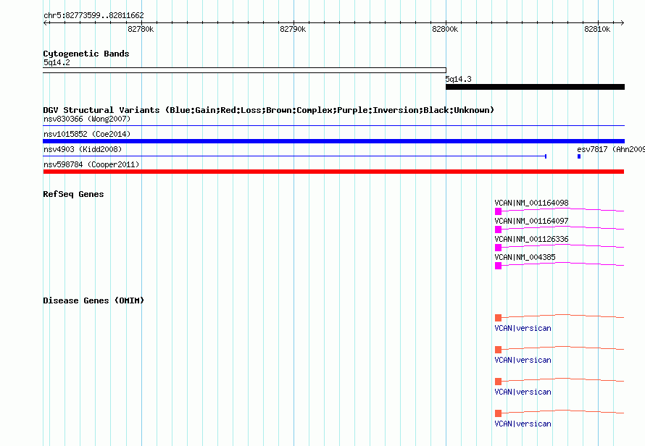Click the 82780k ruler tick label
Image resolution: width=645 pixels, height=446 pixels.
(x=141, y=29)
